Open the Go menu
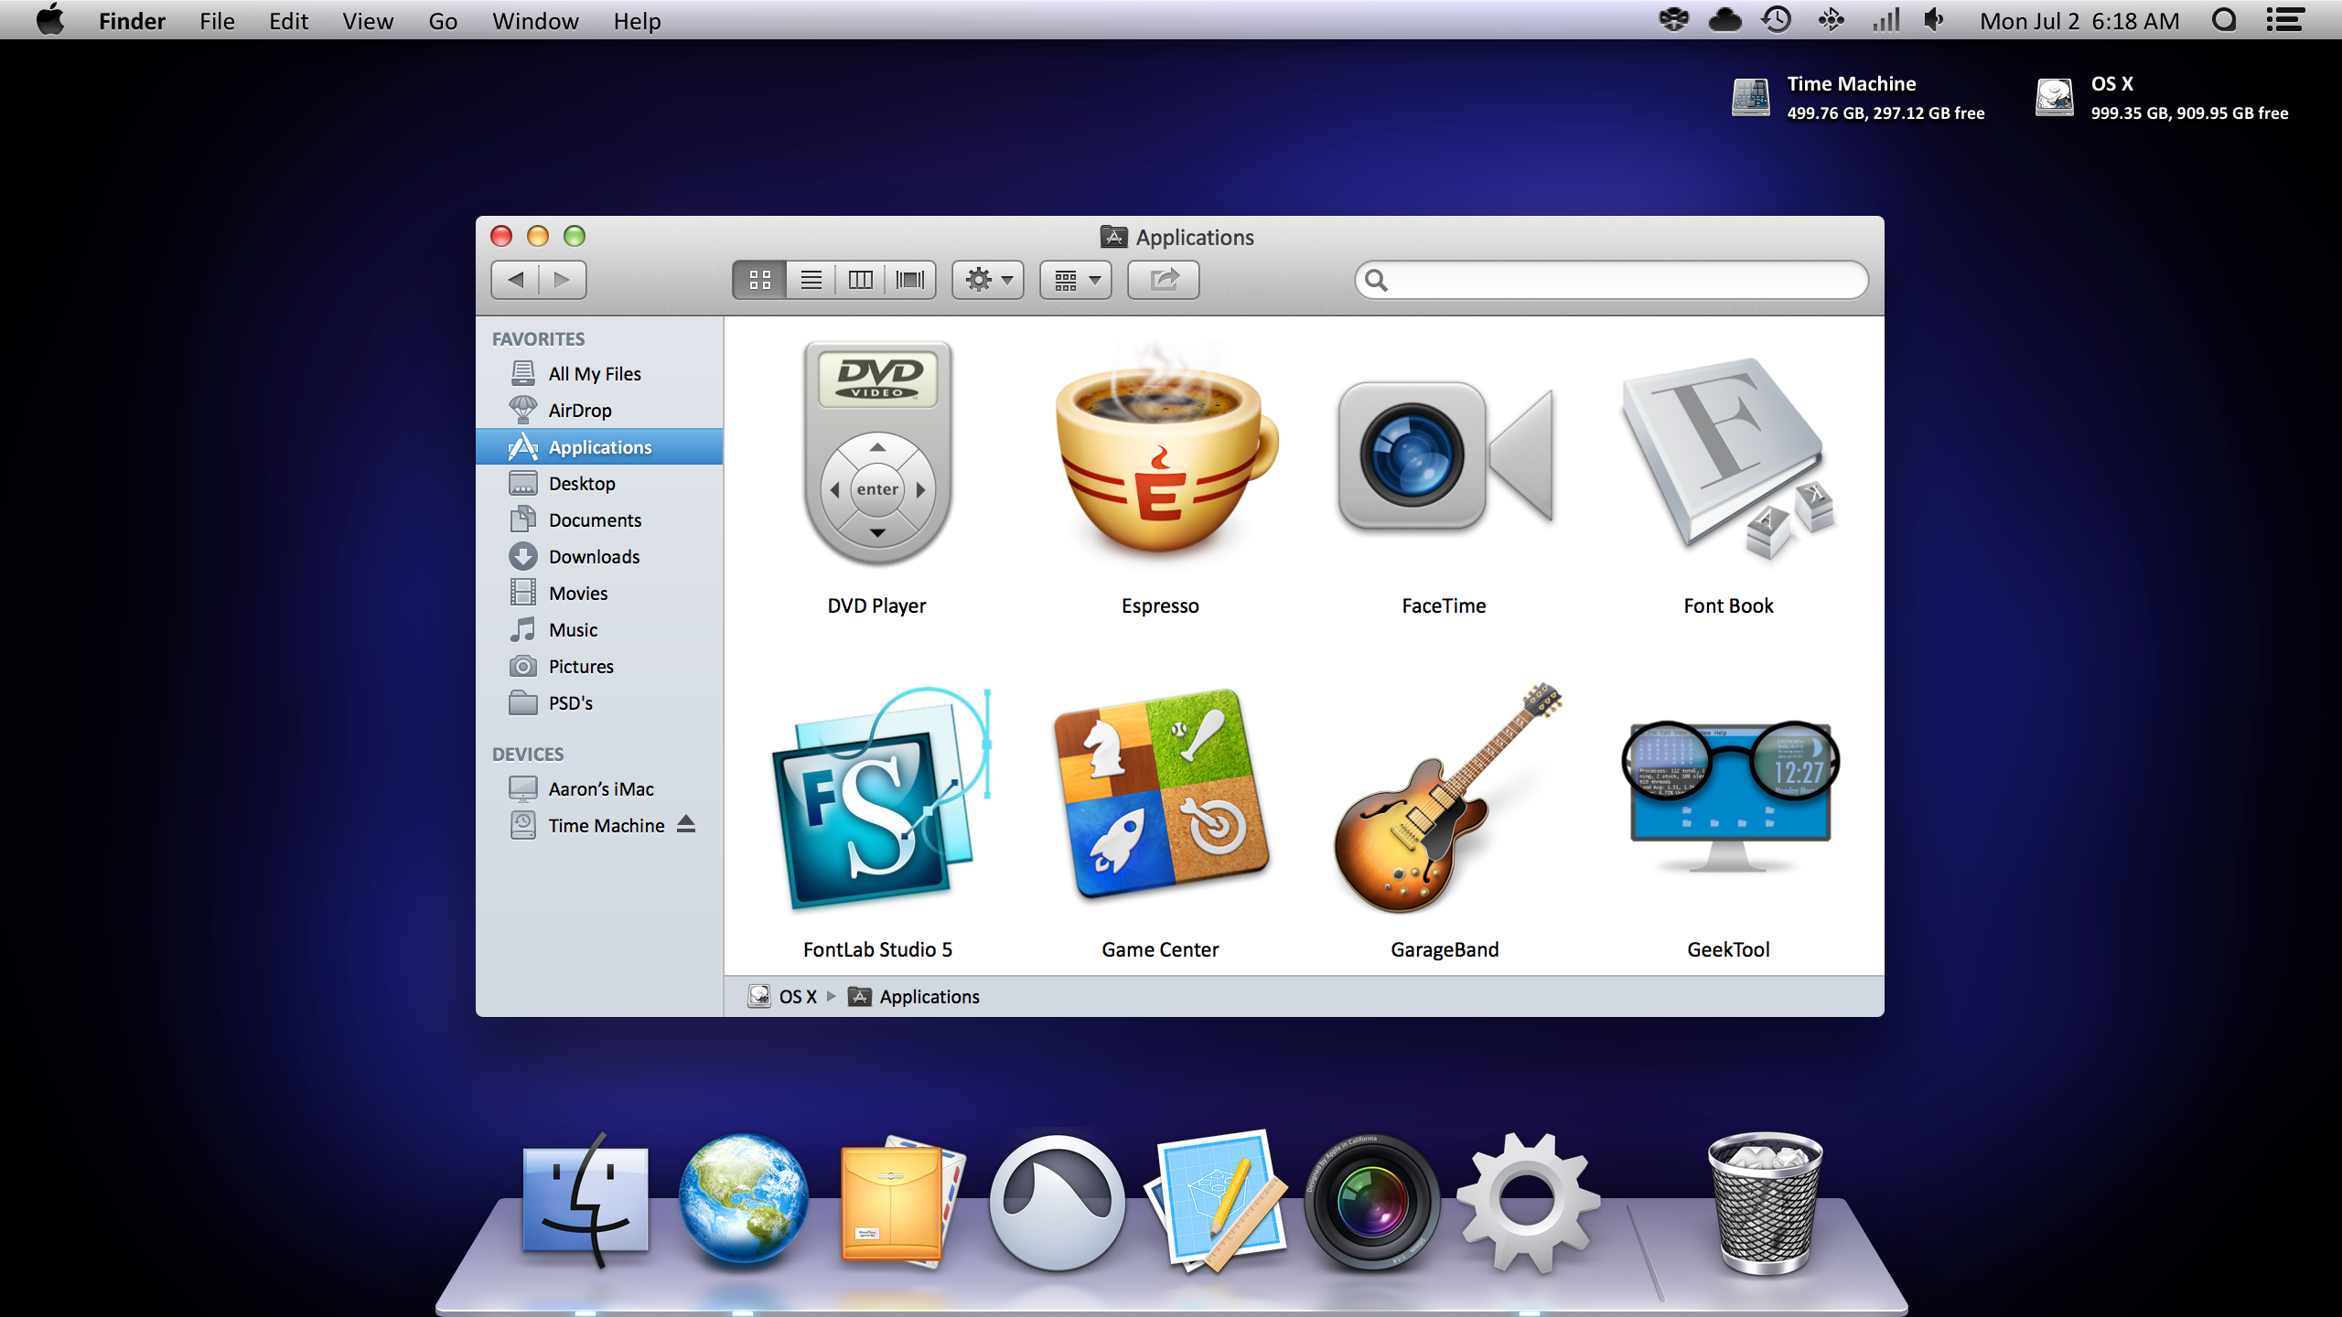 tap(443, 21)
